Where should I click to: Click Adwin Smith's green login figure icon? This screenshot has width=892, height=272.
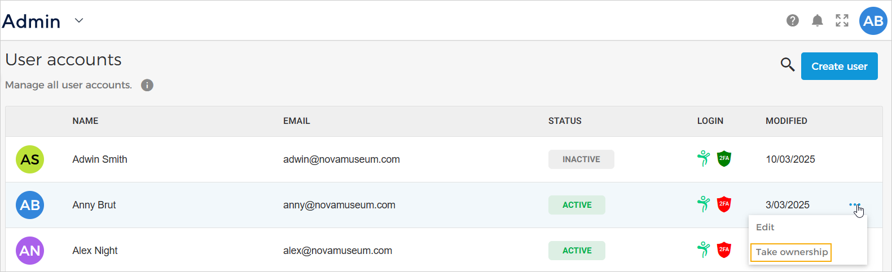(704, 159)
